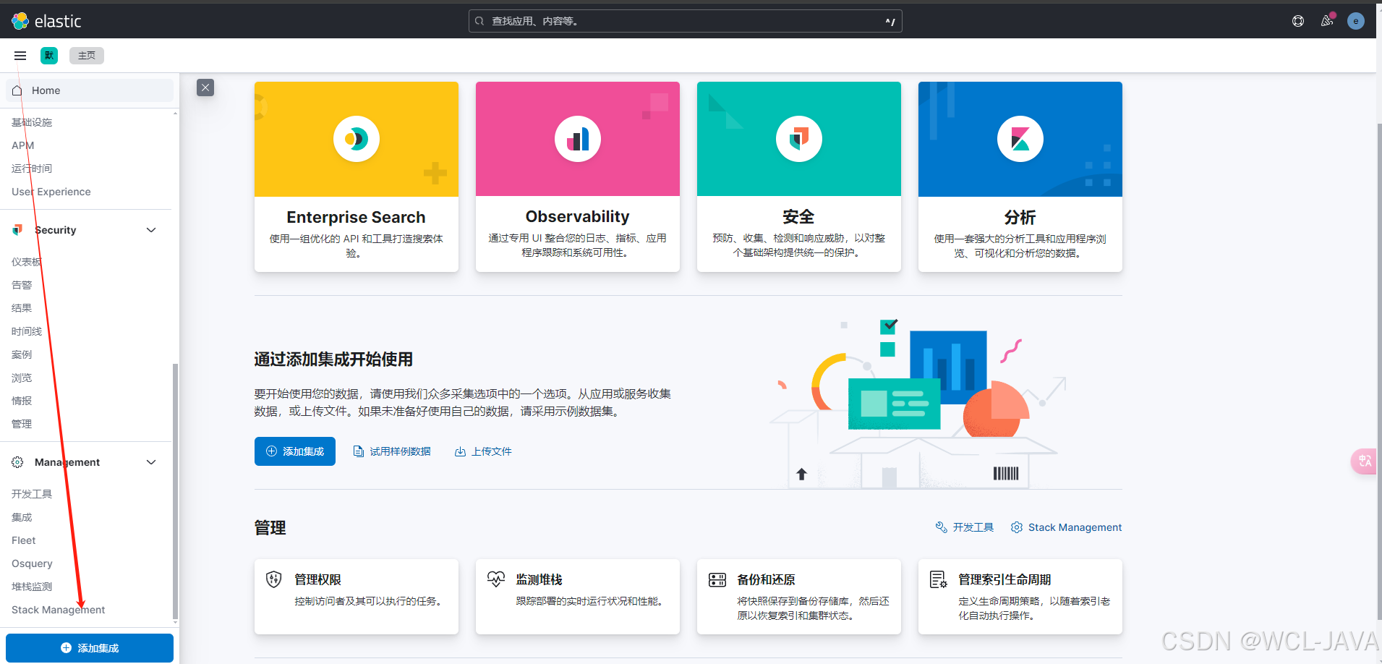Click the Observability logo icon

[x=578, y=138]
